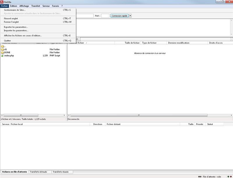Viewport: 233px width, 178px height.
Task: Click the 'Serveur / Fichier local' queue header
Action: (45, 124)
